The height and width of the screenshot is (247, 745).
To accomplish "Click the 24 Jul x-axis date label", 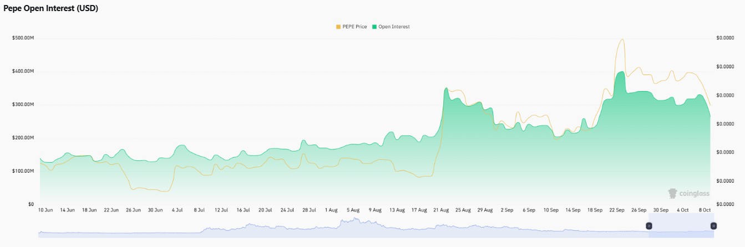I will point(287,210).
